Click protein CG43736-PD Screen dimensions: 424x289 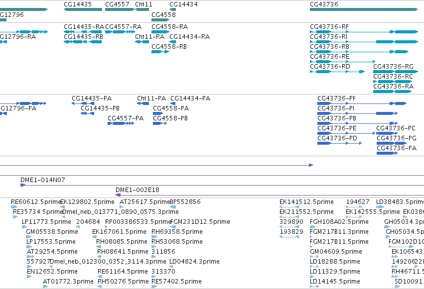pos(337,138)
